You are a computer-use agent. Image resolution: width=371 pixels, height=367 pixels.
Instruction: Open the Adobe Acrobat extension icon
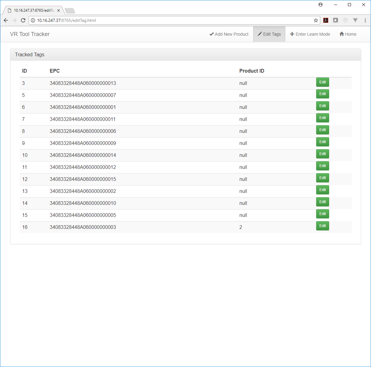(326, 20)
